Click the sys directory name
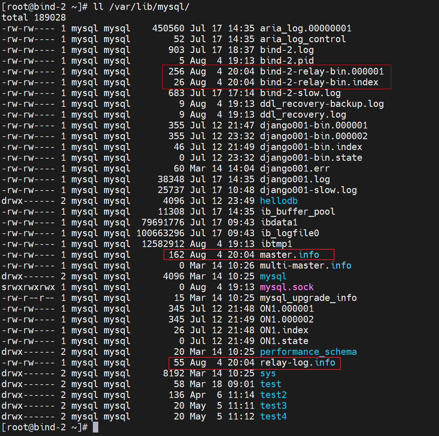Viewport: 439px width, 436px height. (268, 374)
